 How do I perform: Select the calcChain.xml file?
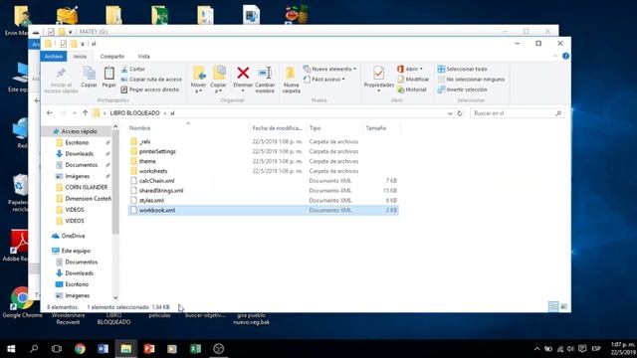click(156, 181)
